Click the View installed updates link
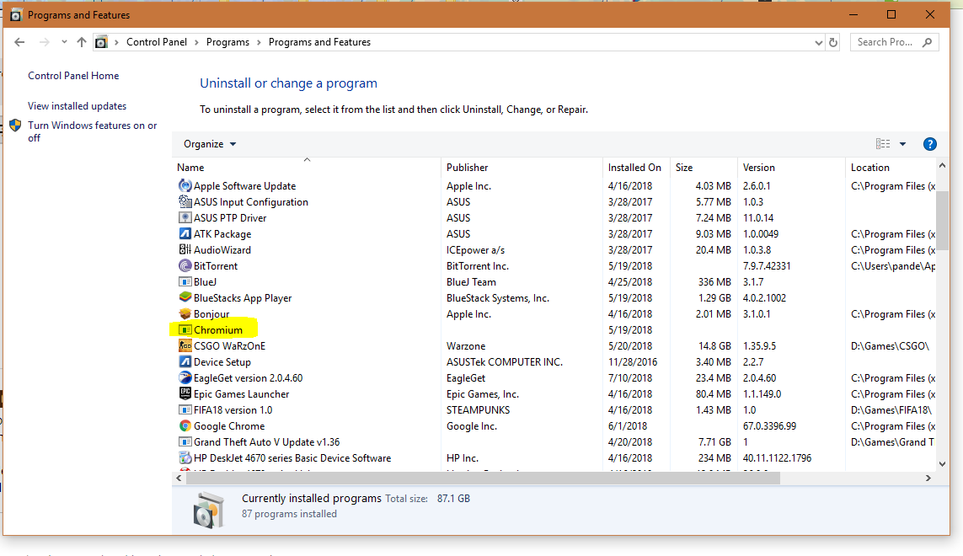Screen dimensions: 963x556 point(77,105)
